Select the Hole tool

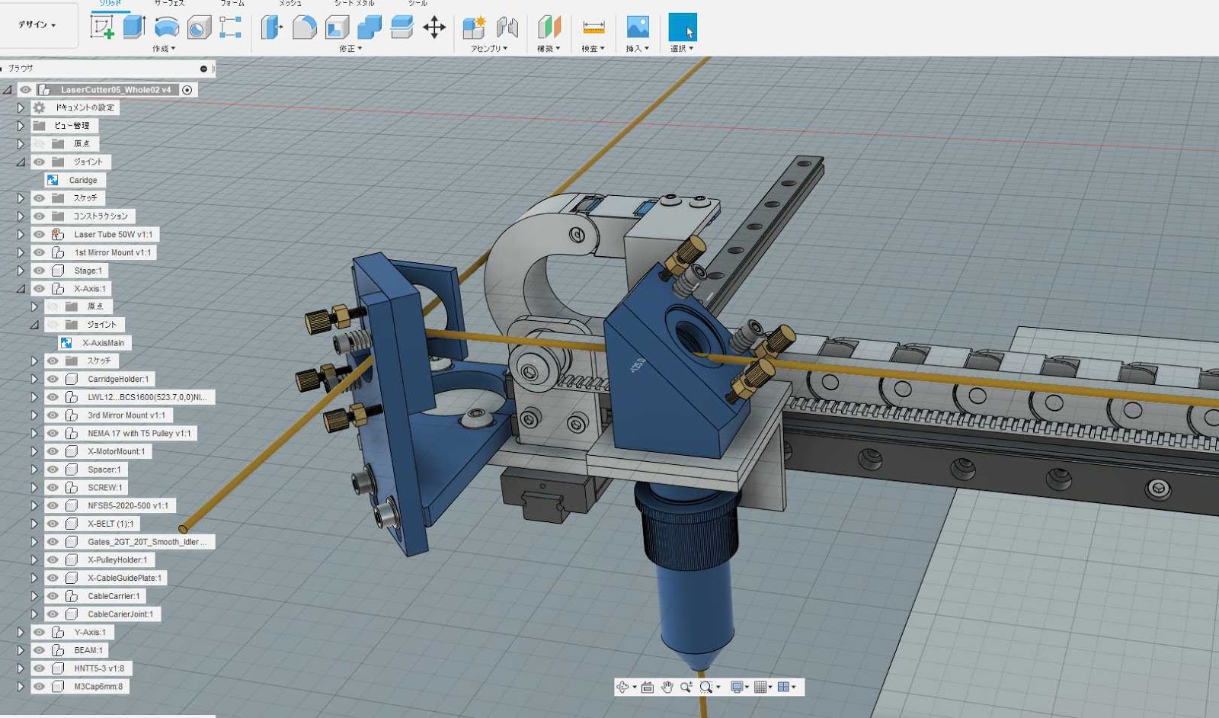click(199, 27)
